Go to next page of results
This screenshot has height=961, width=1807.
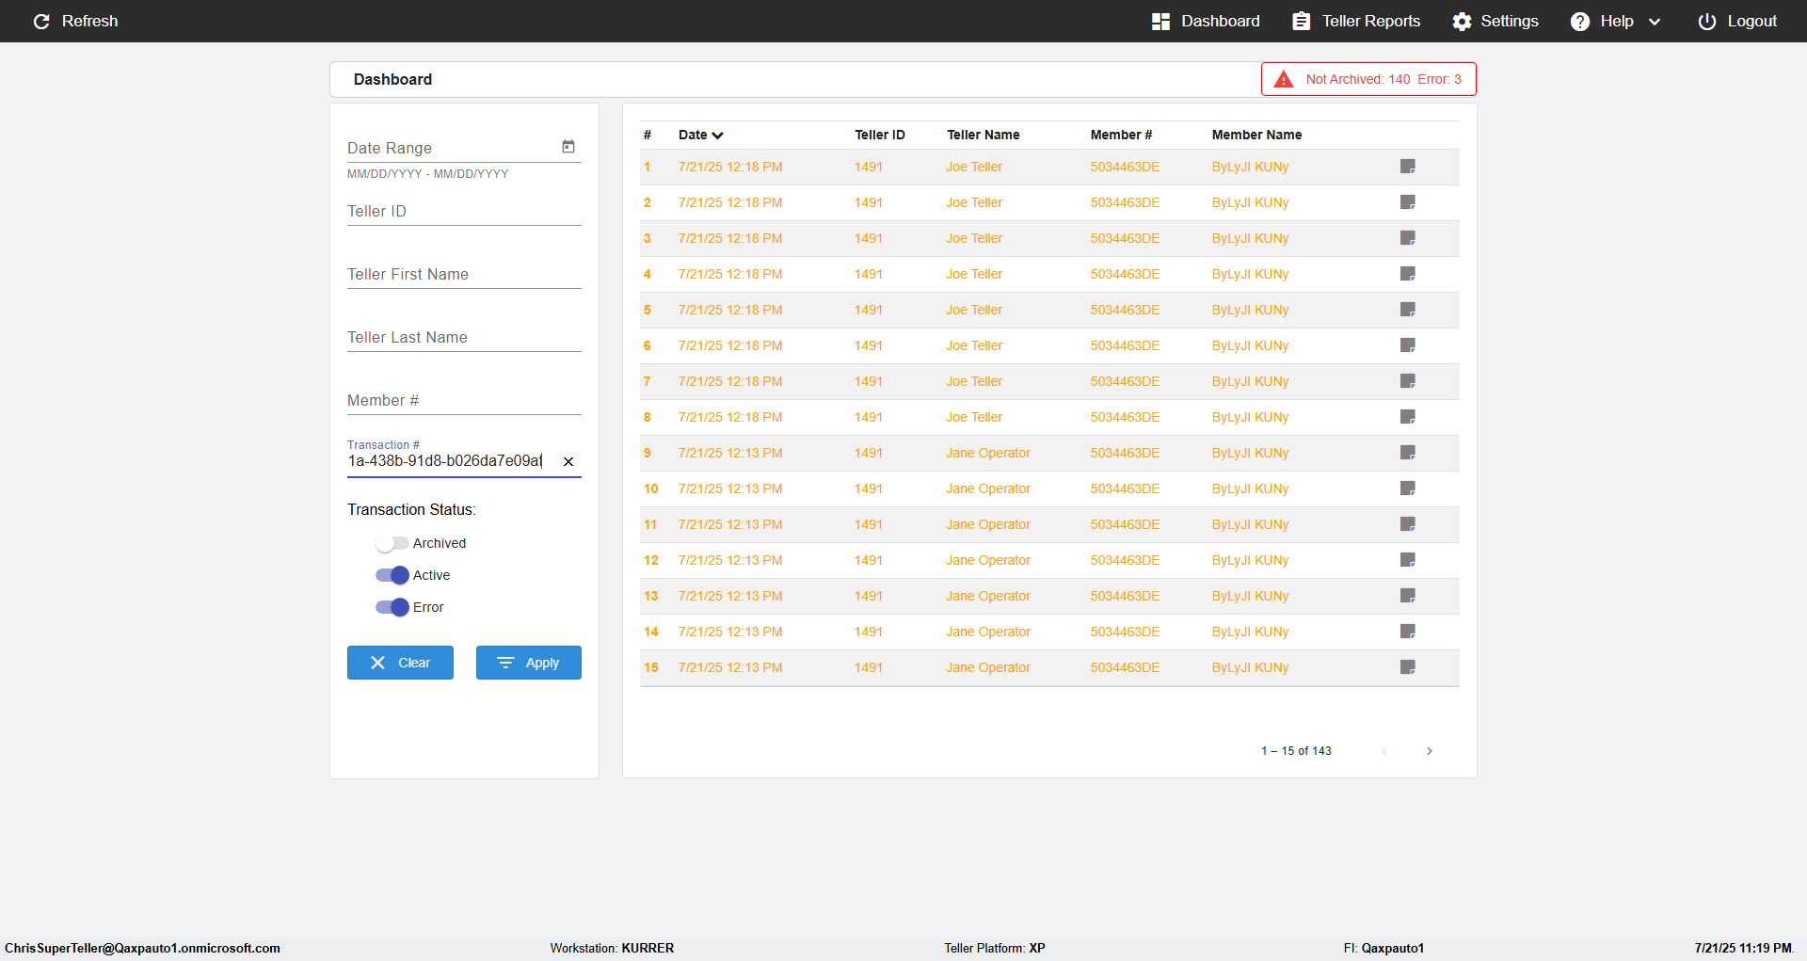pyautogui.click(x=1429, y=751)
